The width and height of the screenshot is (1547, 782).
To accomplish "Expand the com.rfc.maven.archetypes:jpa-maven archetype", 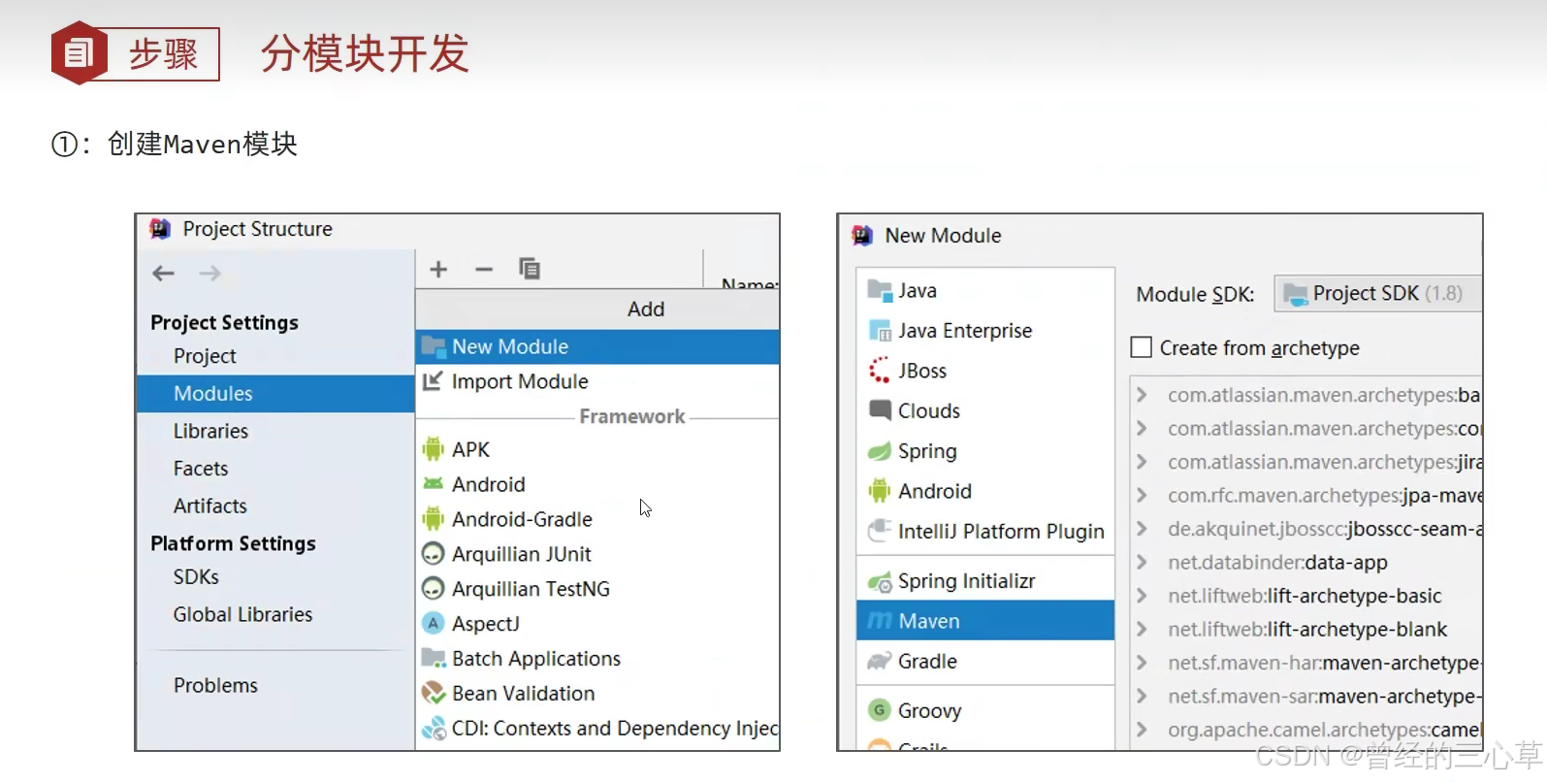I will point(1142,495).
